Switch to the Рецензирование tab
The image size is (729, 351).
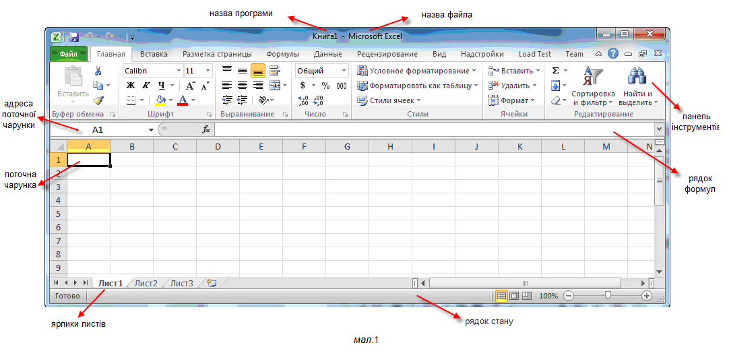point(387,54)
